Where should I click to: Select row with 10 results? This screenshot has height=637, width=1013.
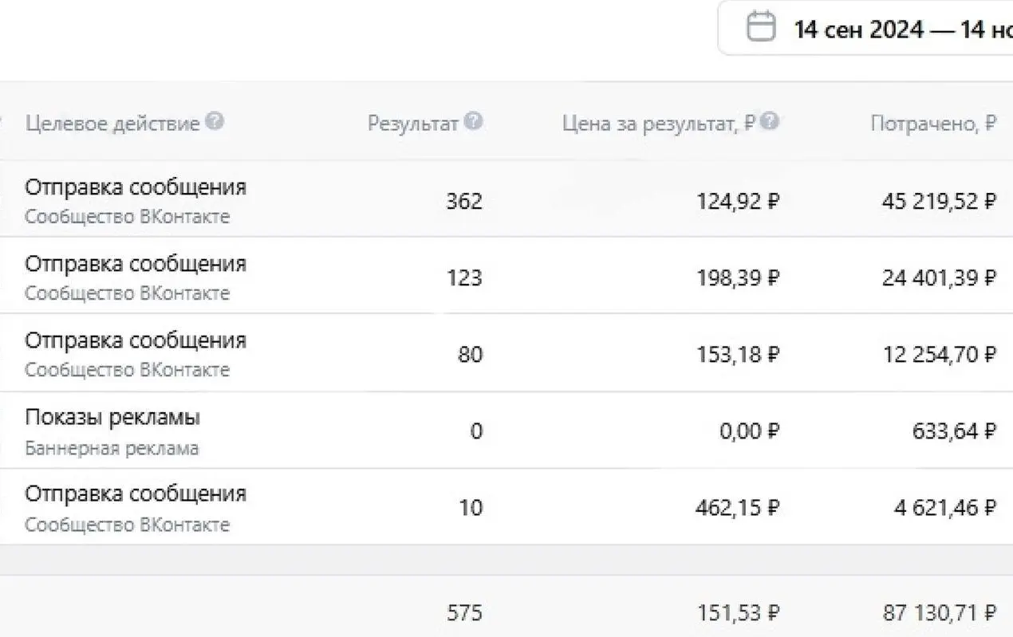pos(506,506)
